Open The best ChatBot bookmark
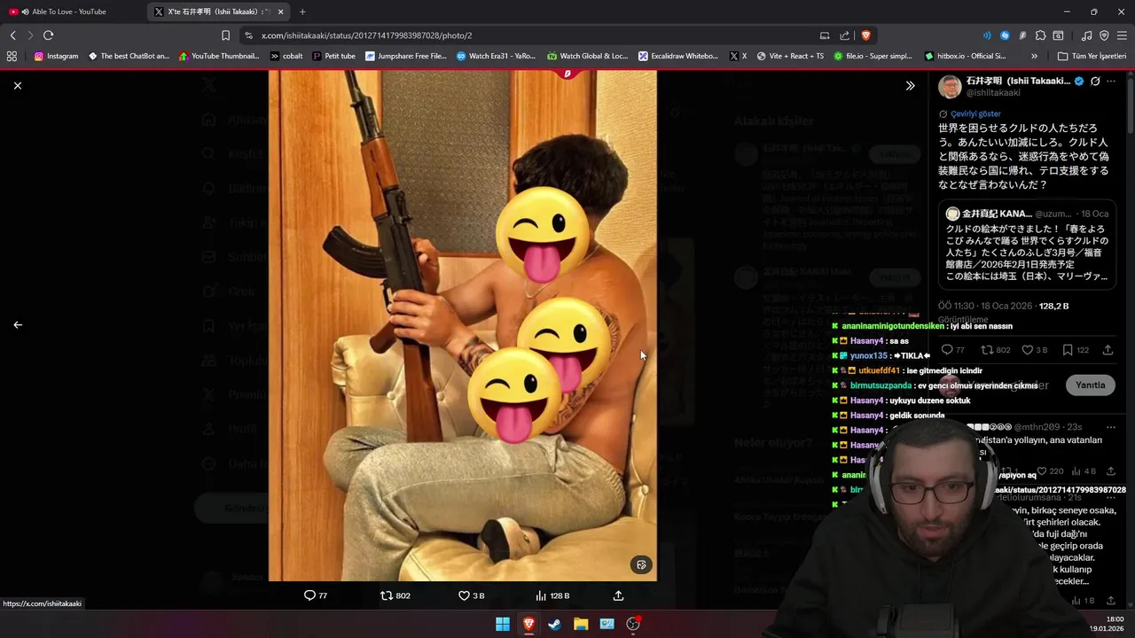 [129, 56]
